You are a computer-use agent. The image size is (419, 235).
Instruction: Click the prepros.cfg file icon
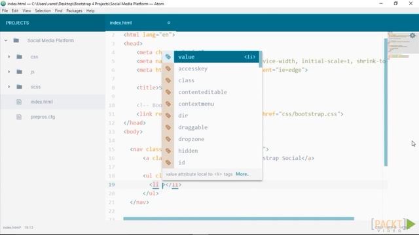[x=19, y=117]
